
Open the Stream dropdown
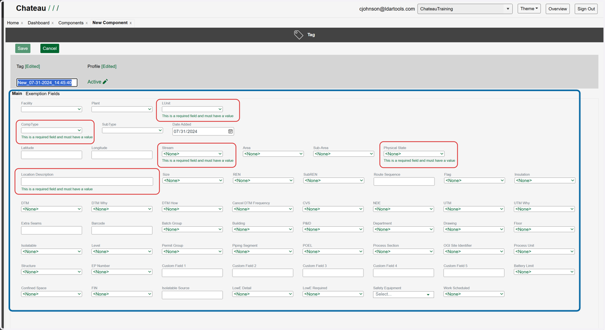(x=192, y=154)
